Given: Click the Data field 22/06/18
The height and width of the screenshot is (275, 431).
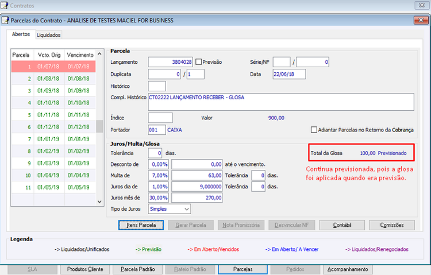Looking at the screenshot, I should 289,74.
